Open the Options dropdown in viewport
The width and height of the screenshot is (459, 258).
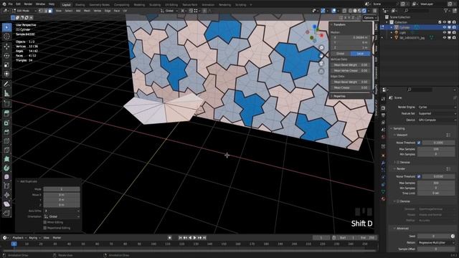point(370,17)
